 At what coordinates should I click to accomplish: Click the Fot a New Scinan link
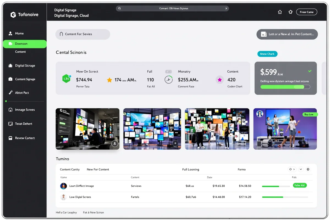[94, 213]
